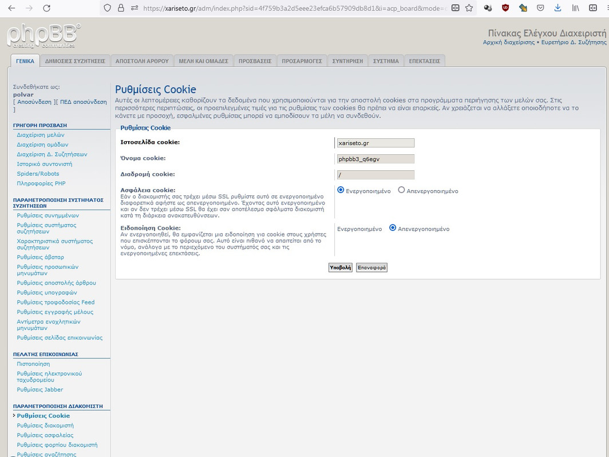609x457 pixels.
Task: Open the ΣΥΣΤΗΜΑ tab
Action: pyautogui.click(x=386, y=61)
